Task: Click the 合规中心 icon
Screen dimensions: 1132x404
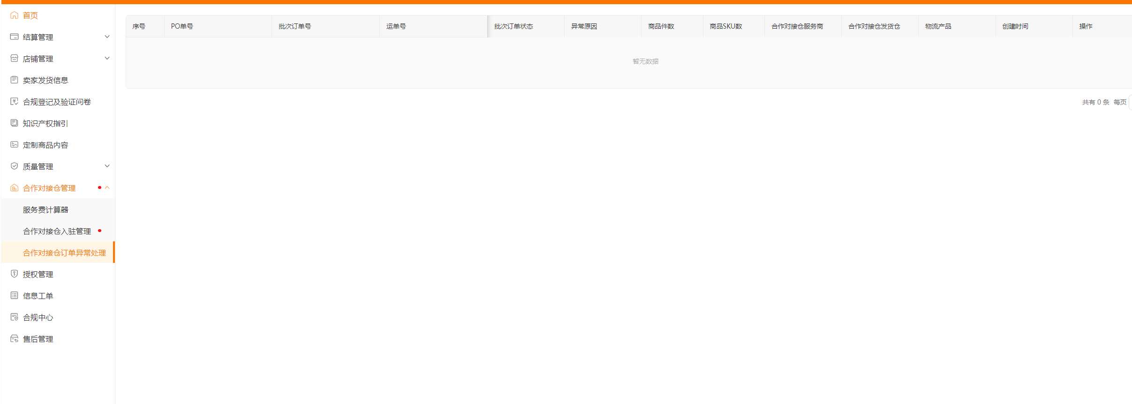Action: point(15,317)
